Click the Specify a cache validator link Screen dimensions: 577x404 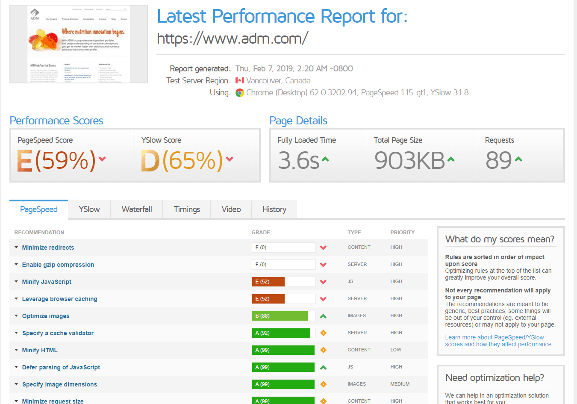coord(58,333)
